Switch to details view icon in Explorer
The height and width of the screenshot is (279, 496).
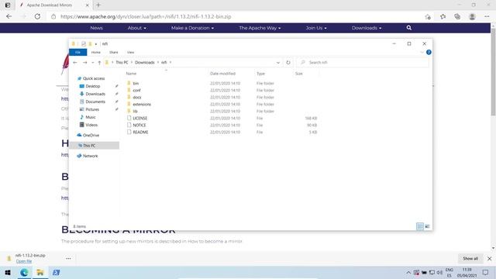click(420, 226)
